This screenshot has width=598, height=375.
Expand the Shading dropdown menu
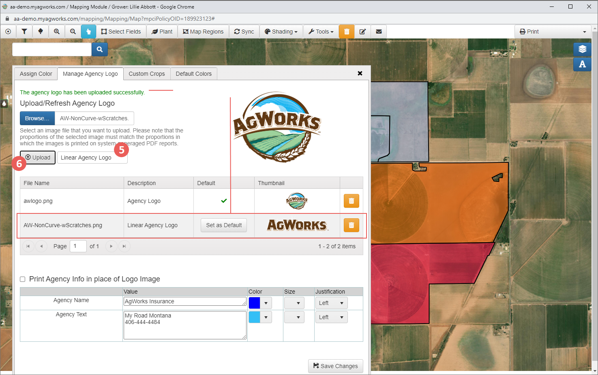281,32
